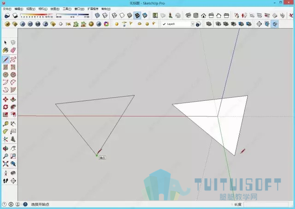The image size is (295, 209).
Task: Open the 帮助(H) menu
Action: click(106, 9)
